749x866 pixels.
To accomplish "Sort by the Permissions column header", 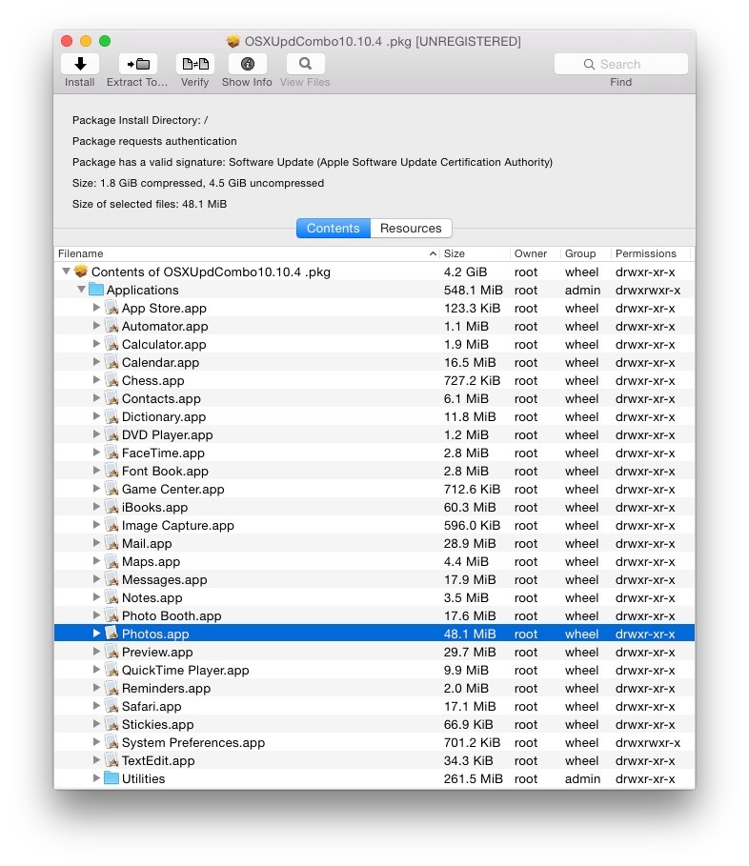I will (651, 253).
